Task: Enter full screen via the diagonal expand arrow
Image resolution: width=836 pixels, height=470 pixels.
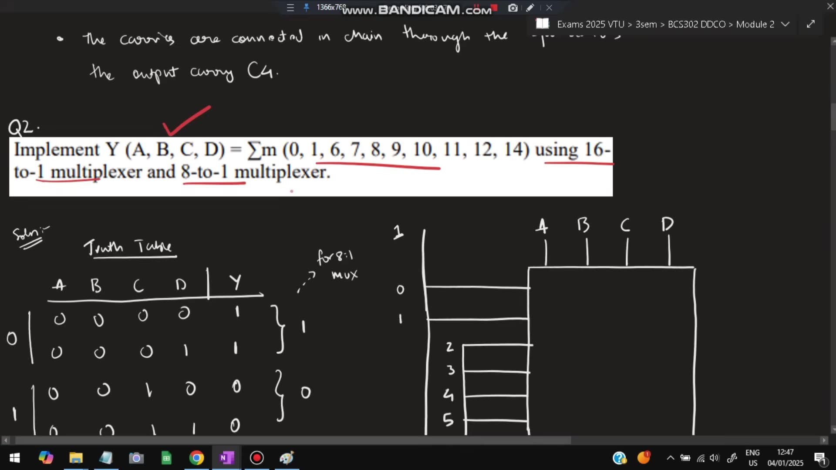Action: [x=810, y=24]
